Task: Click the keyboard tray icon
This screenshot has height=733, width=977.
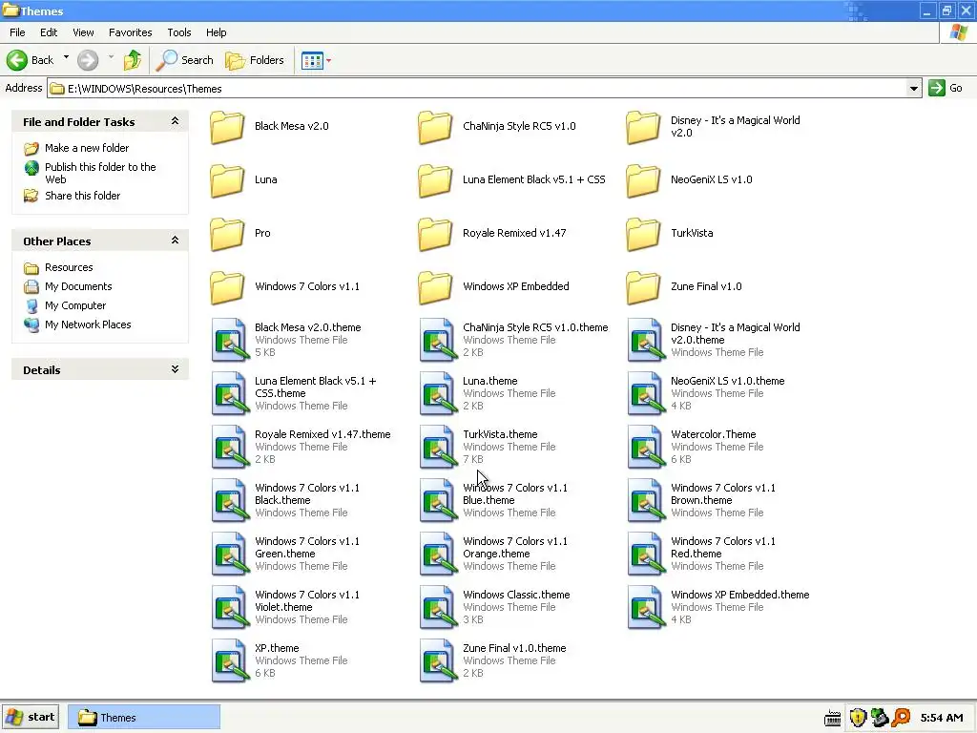Action: coord(832,719)
